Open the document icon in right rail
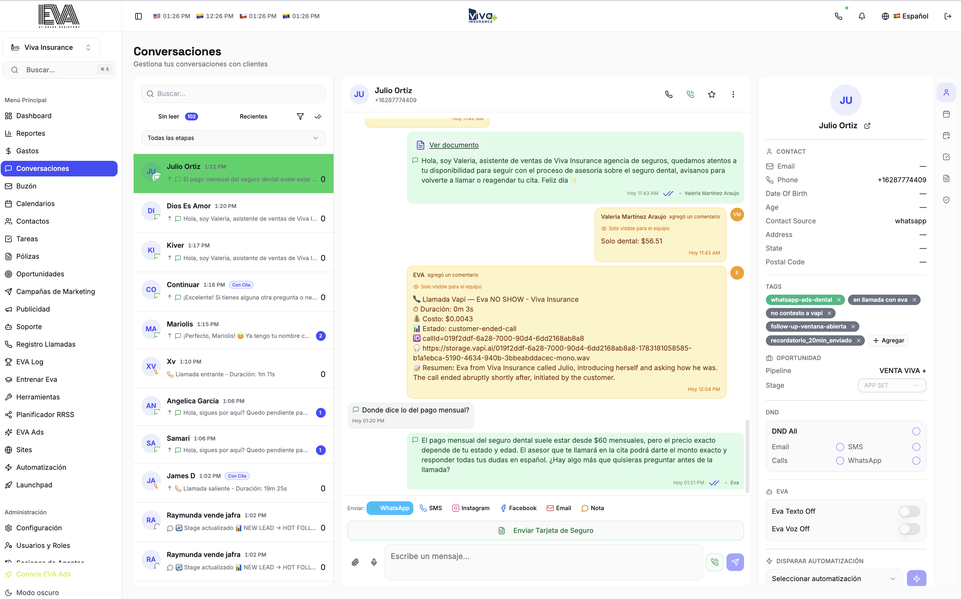This screenshot has height=599, width=961. [946, 178]
